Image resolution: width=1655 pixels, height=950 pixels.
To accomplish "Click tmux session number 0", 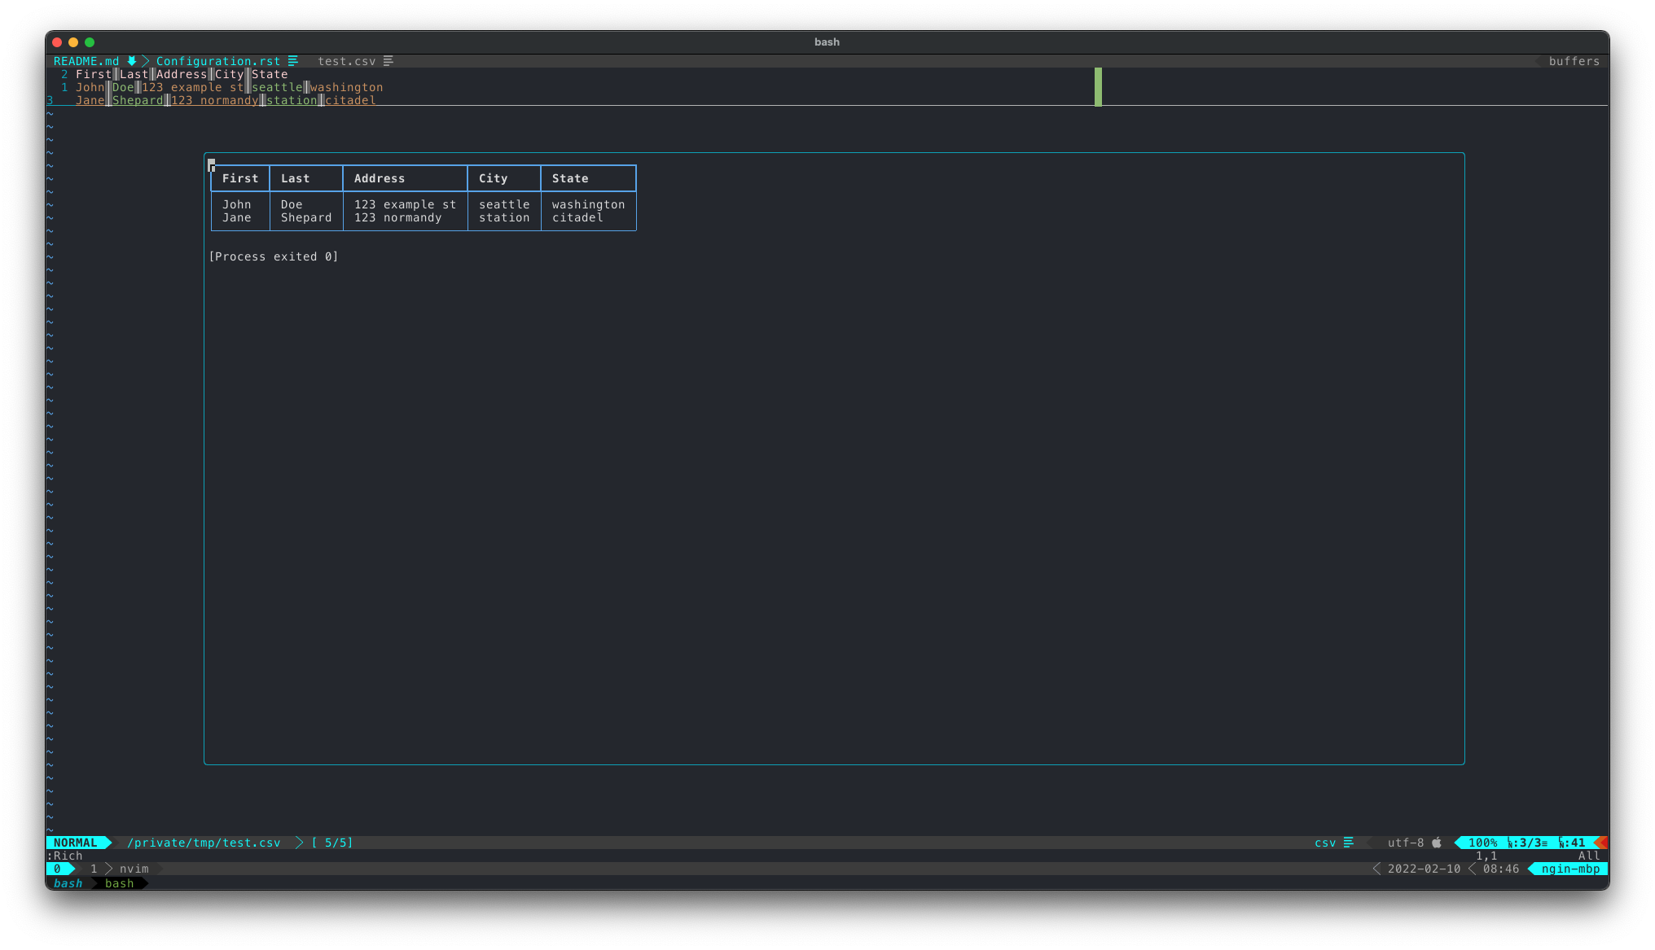I will pyautogui.click(x=57, y=869).
